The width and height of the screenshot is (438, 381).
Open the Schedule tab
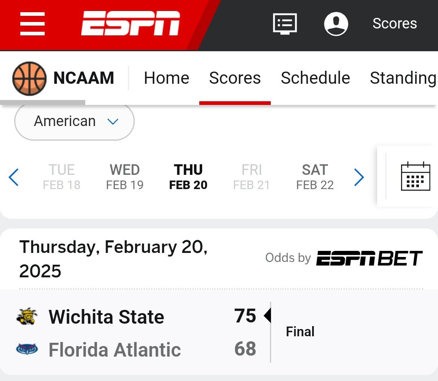coord(315,78)
